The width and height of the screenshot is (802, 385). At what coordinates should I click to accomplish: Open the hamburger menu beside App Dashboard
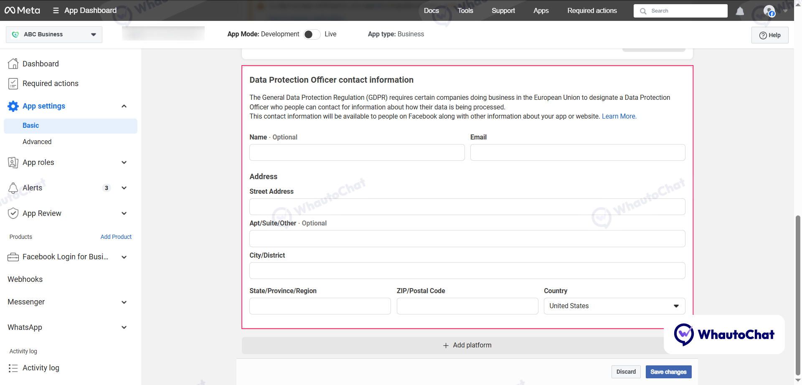point(56,10)
